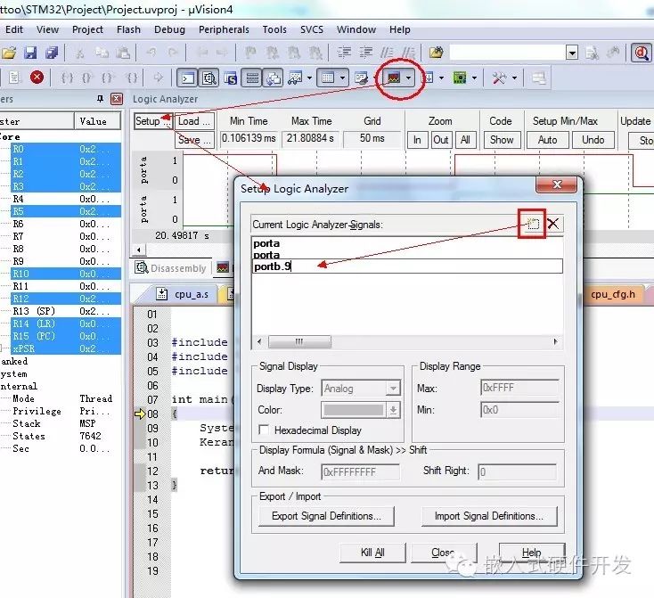Click the Start/Stop Debug Session icon
Viewport: 654px width, 598px height.
tap(641, 53)
